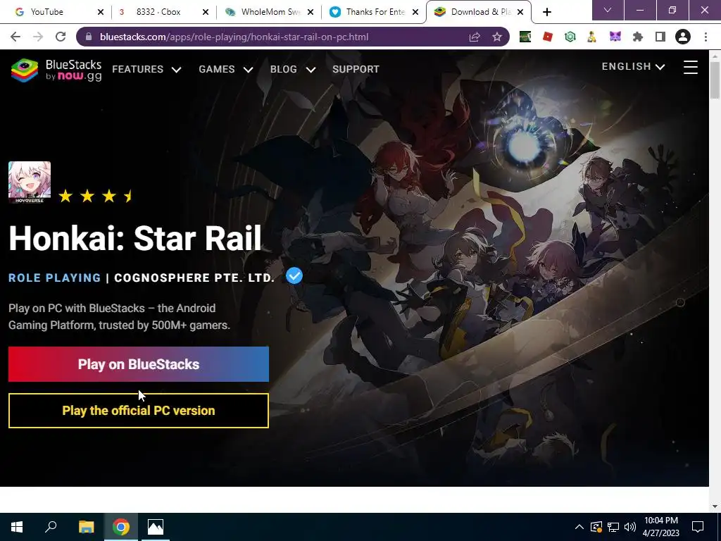
Task: Close the WholeMom tab
Action: [x=311, y=12]
